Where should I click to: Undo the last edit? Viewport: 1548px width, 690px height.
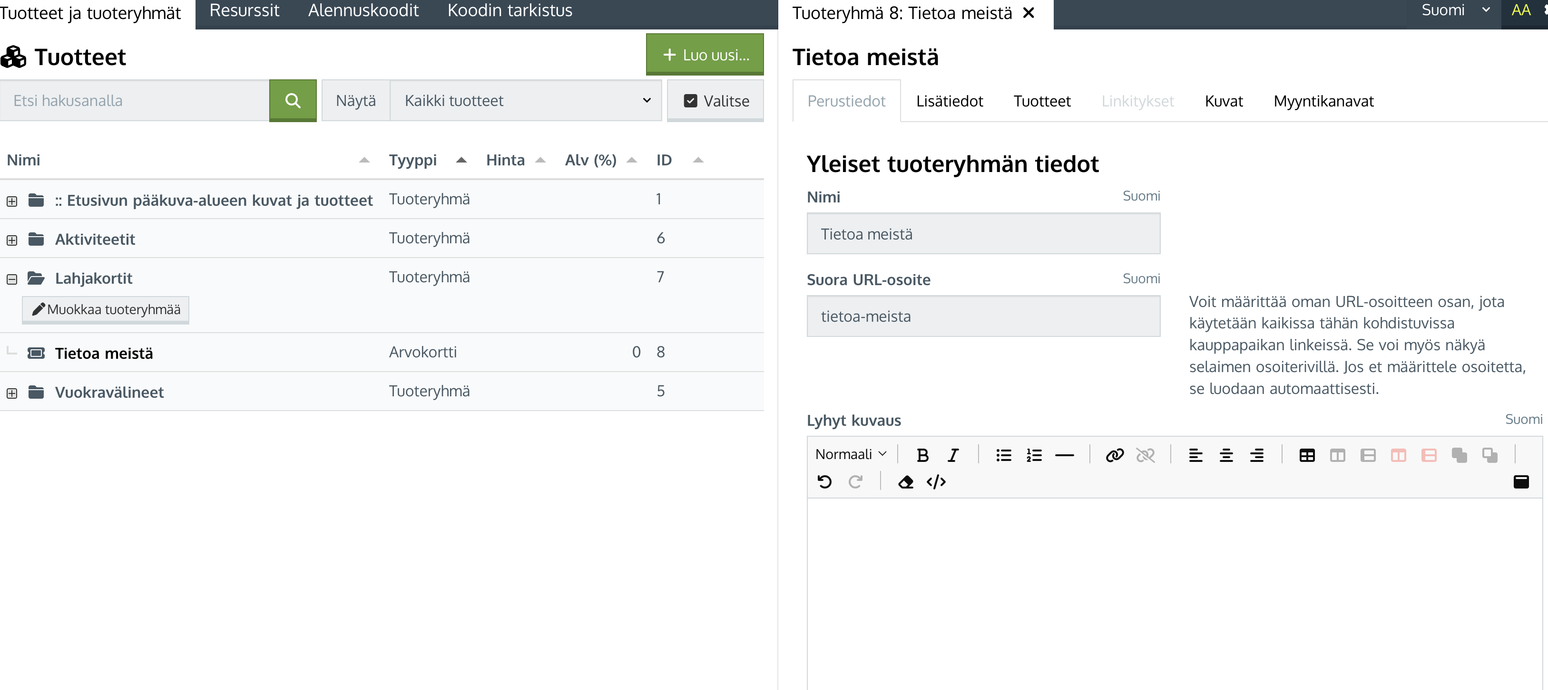825,481
